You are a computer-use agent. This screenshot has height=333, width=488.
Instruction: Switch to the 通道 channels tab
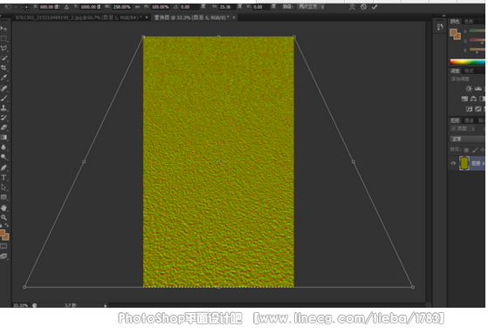pos(469,120)
